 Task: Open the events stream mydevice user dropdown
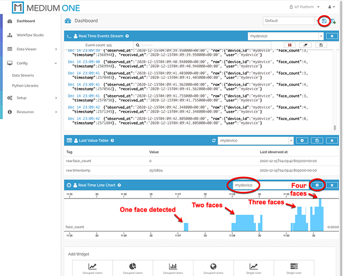[x=285, y=36]
